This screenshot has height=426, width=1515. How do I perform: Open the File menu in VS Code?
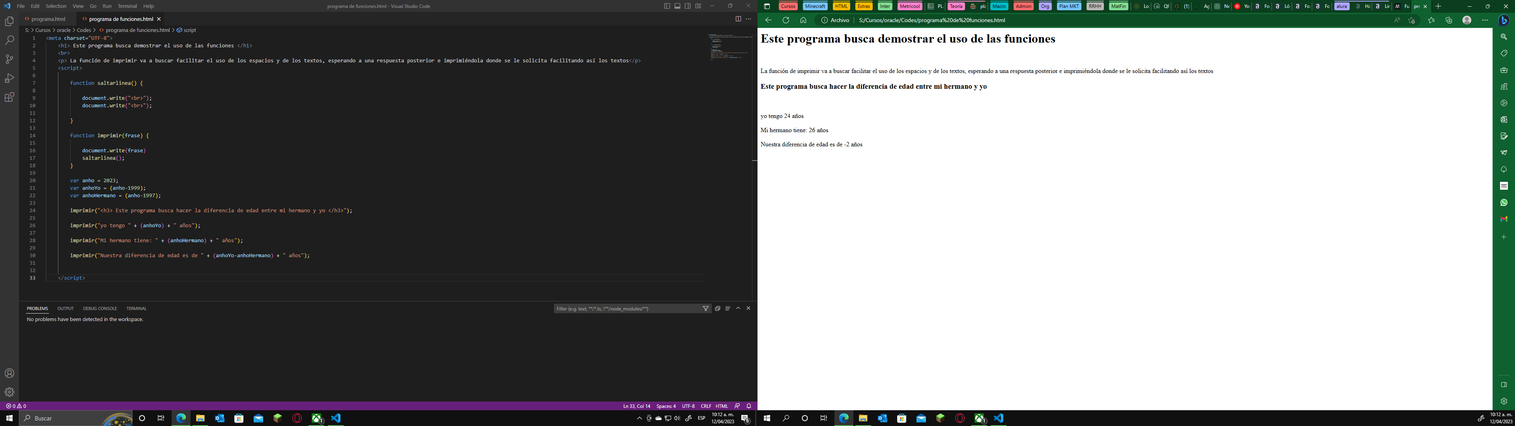(x=21, y=6)
